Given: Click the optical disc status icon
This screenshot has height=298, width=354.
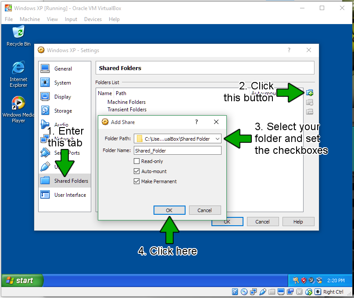Looking at the screenshot, I should click(x=244, y=292).
